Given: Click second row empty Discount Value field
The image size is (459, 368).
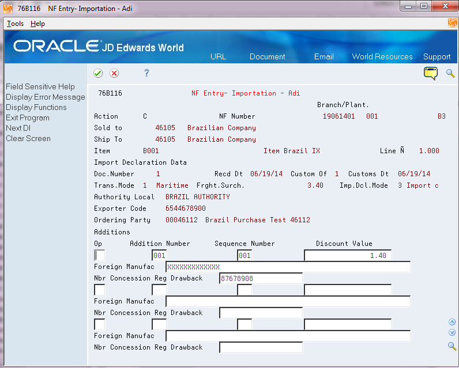Looking at the screenshot, I should [x=348, y=290].
